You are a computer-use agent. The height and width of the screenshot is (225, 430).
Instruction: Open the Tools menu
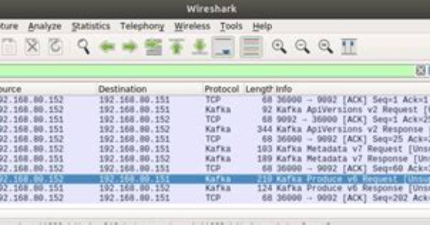[x=231, y=27]
